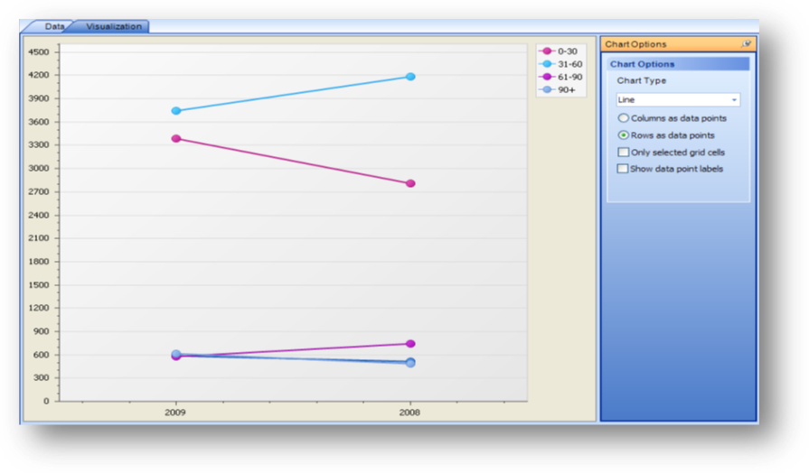Click the upper magenta data point at 2008
809x473 pixels.
(x=410, y=183)
